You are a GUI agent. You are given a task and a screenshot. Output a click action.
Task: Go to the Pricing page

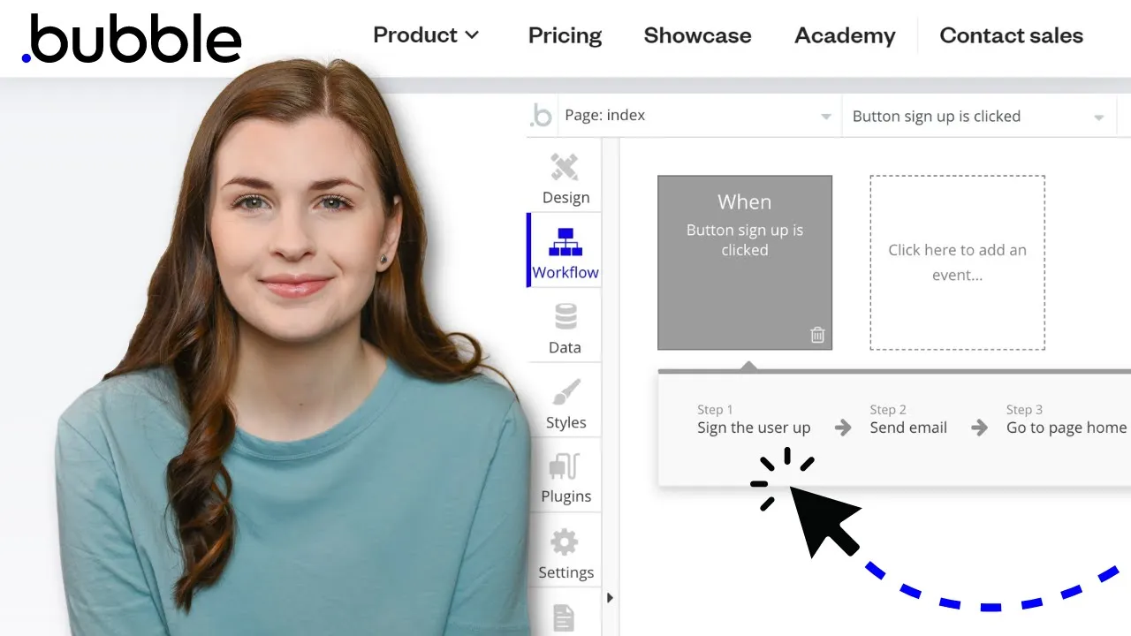tap(565, 35)
